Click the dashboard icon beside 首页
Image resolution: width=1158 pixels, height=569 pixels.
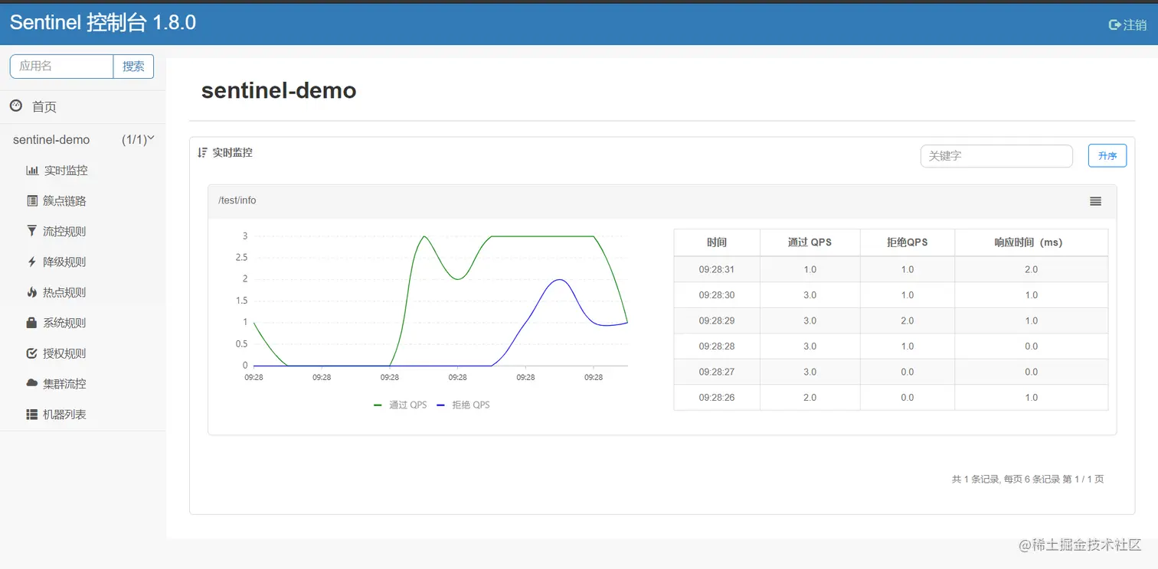[16, 106]
